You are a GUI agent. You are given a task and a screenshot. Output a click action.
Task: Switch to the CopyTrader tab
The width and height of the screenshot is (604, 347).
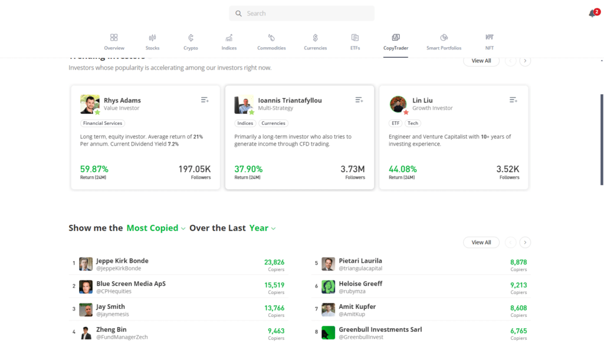point(396,41)
